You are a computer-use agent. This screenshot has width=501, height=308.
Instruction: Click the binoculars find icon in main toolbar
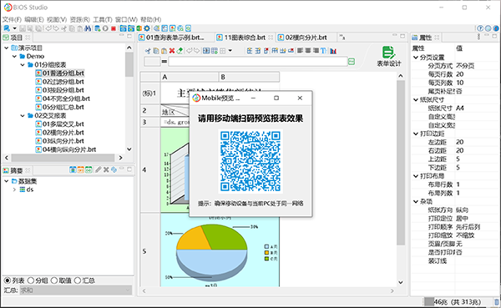(88, 28)
